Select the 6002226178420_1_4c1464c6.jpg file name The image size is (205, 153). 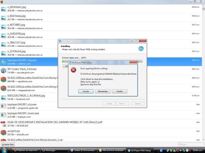pyautogui.click(x=26, y=96)
